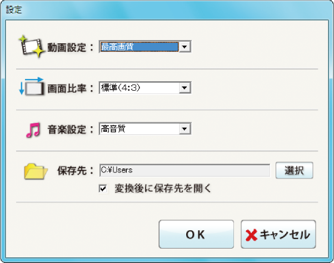Click the 高音質 combo box field
Image resolution: width=334 pixels, height=263 pixels.
(145, 129)
